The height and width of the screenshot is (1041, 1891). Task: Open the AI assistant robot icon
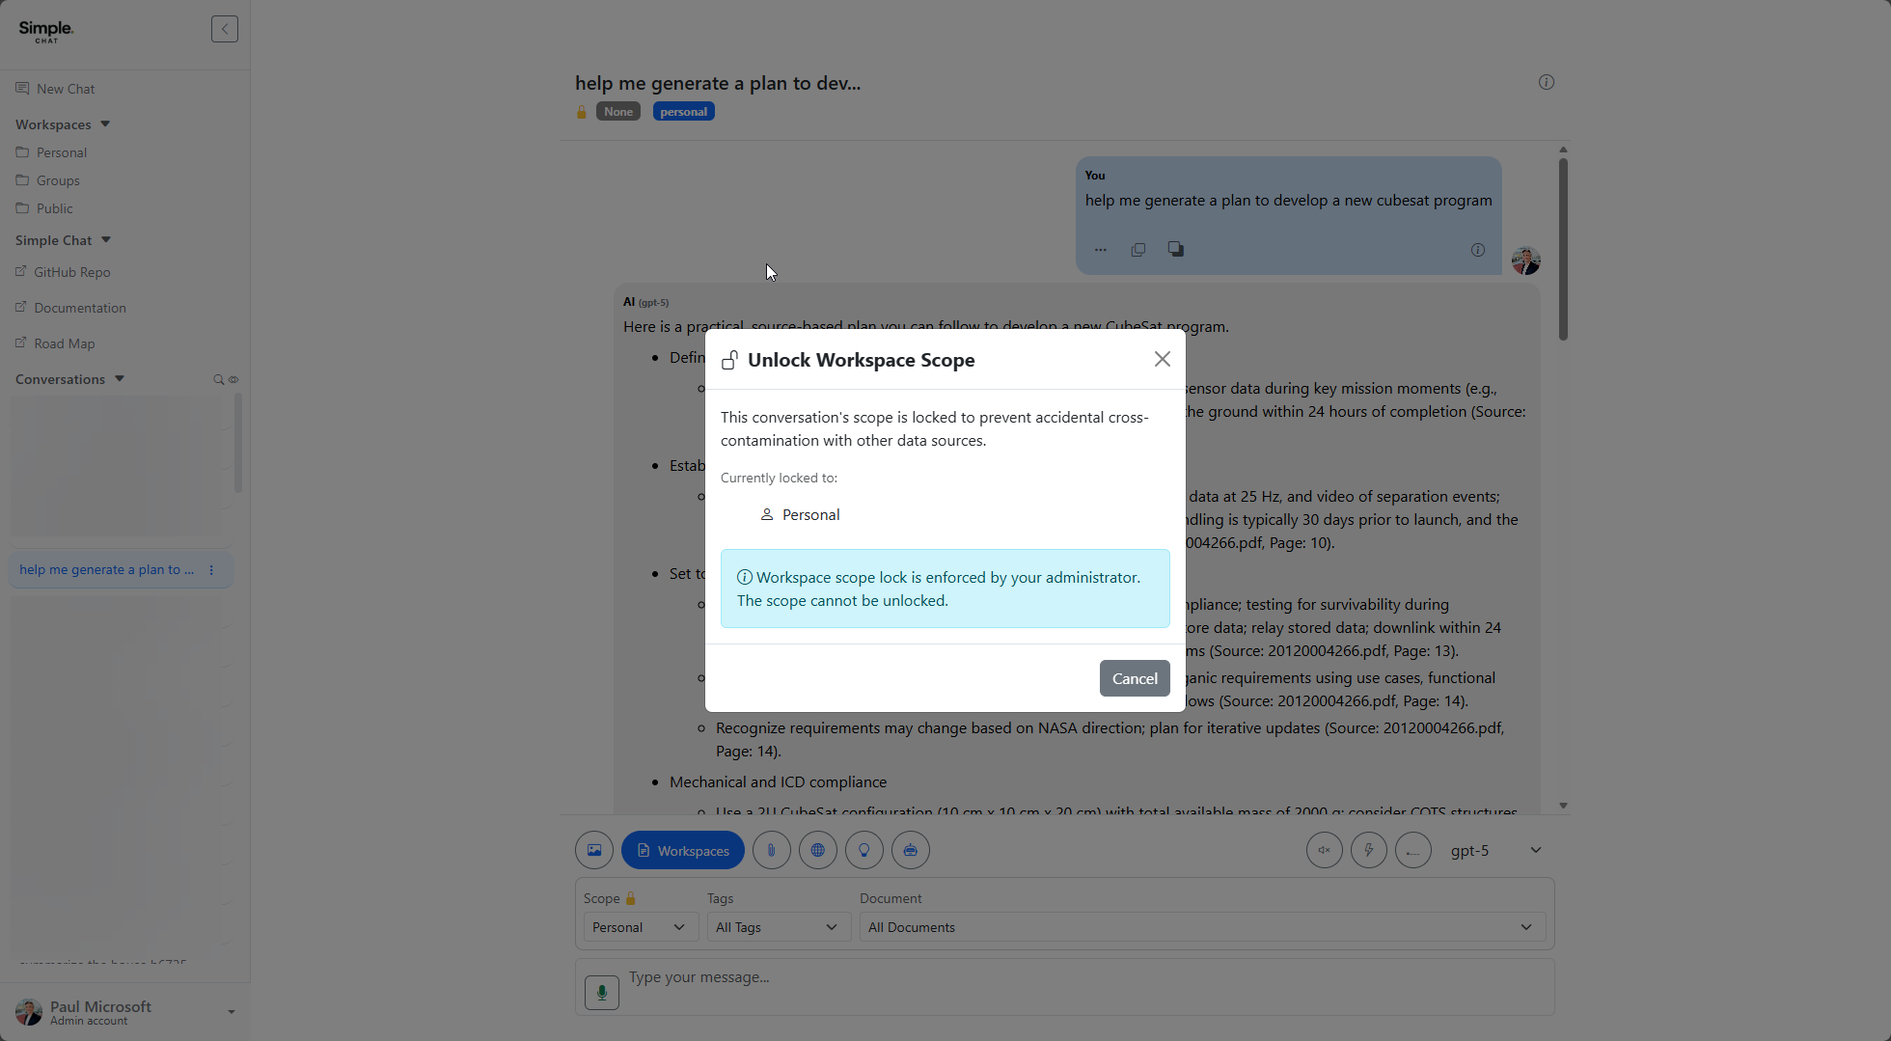pos(910,850)
